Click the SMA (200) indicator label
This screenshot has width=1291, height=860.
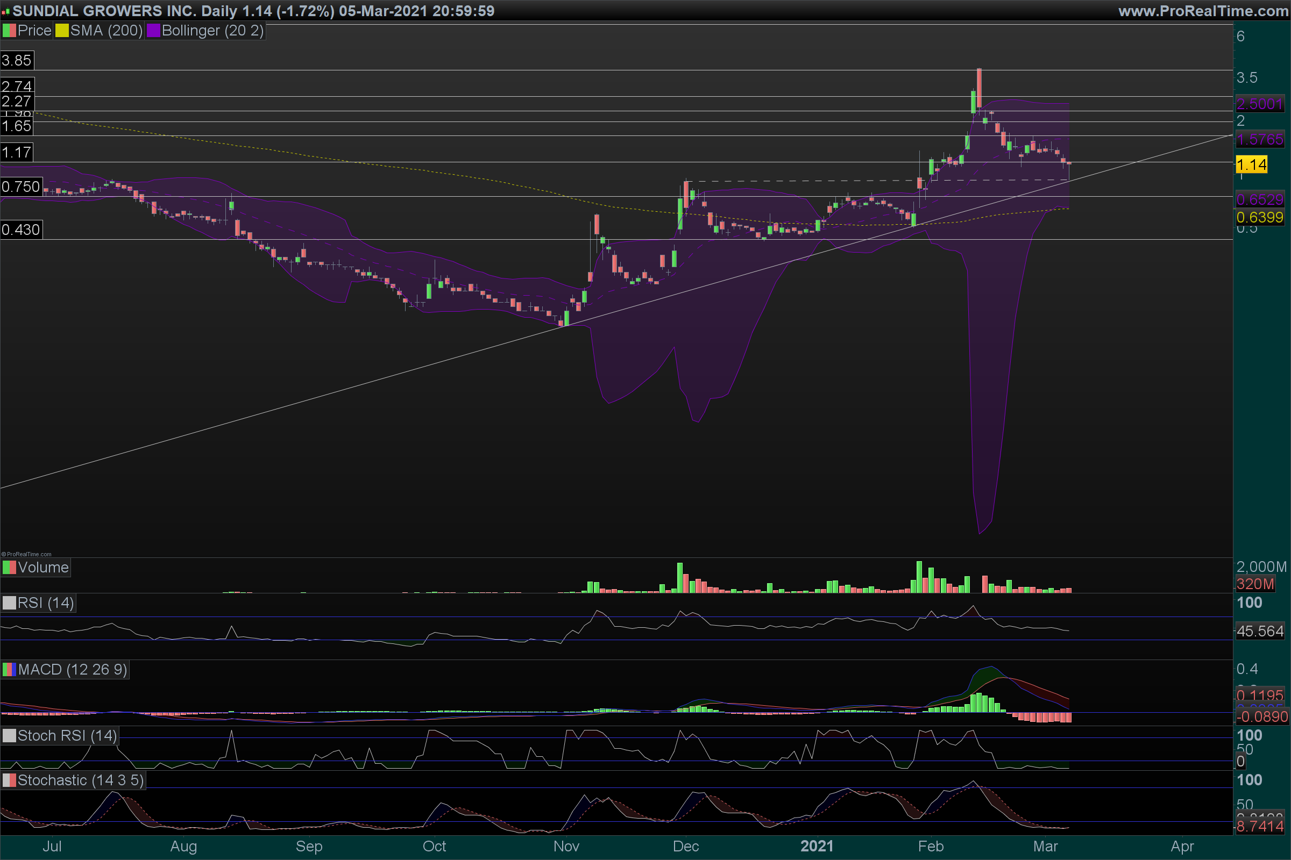(106, 31)
